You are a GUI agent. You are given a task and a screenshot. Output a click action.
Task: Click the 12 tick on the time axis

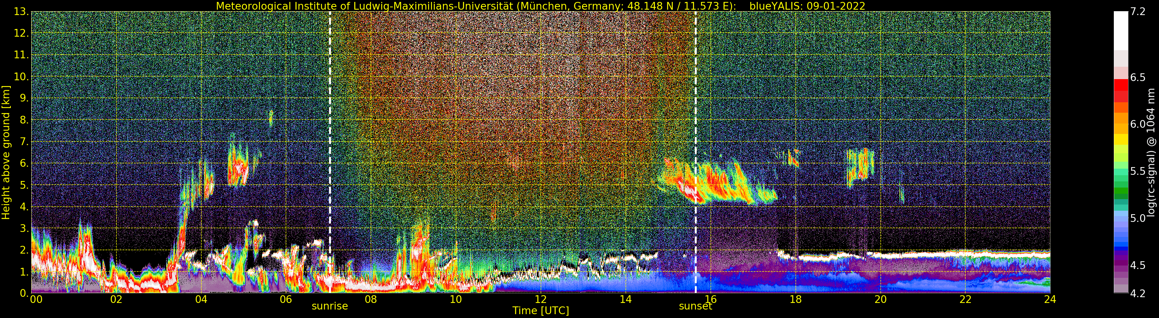(540, 299)
